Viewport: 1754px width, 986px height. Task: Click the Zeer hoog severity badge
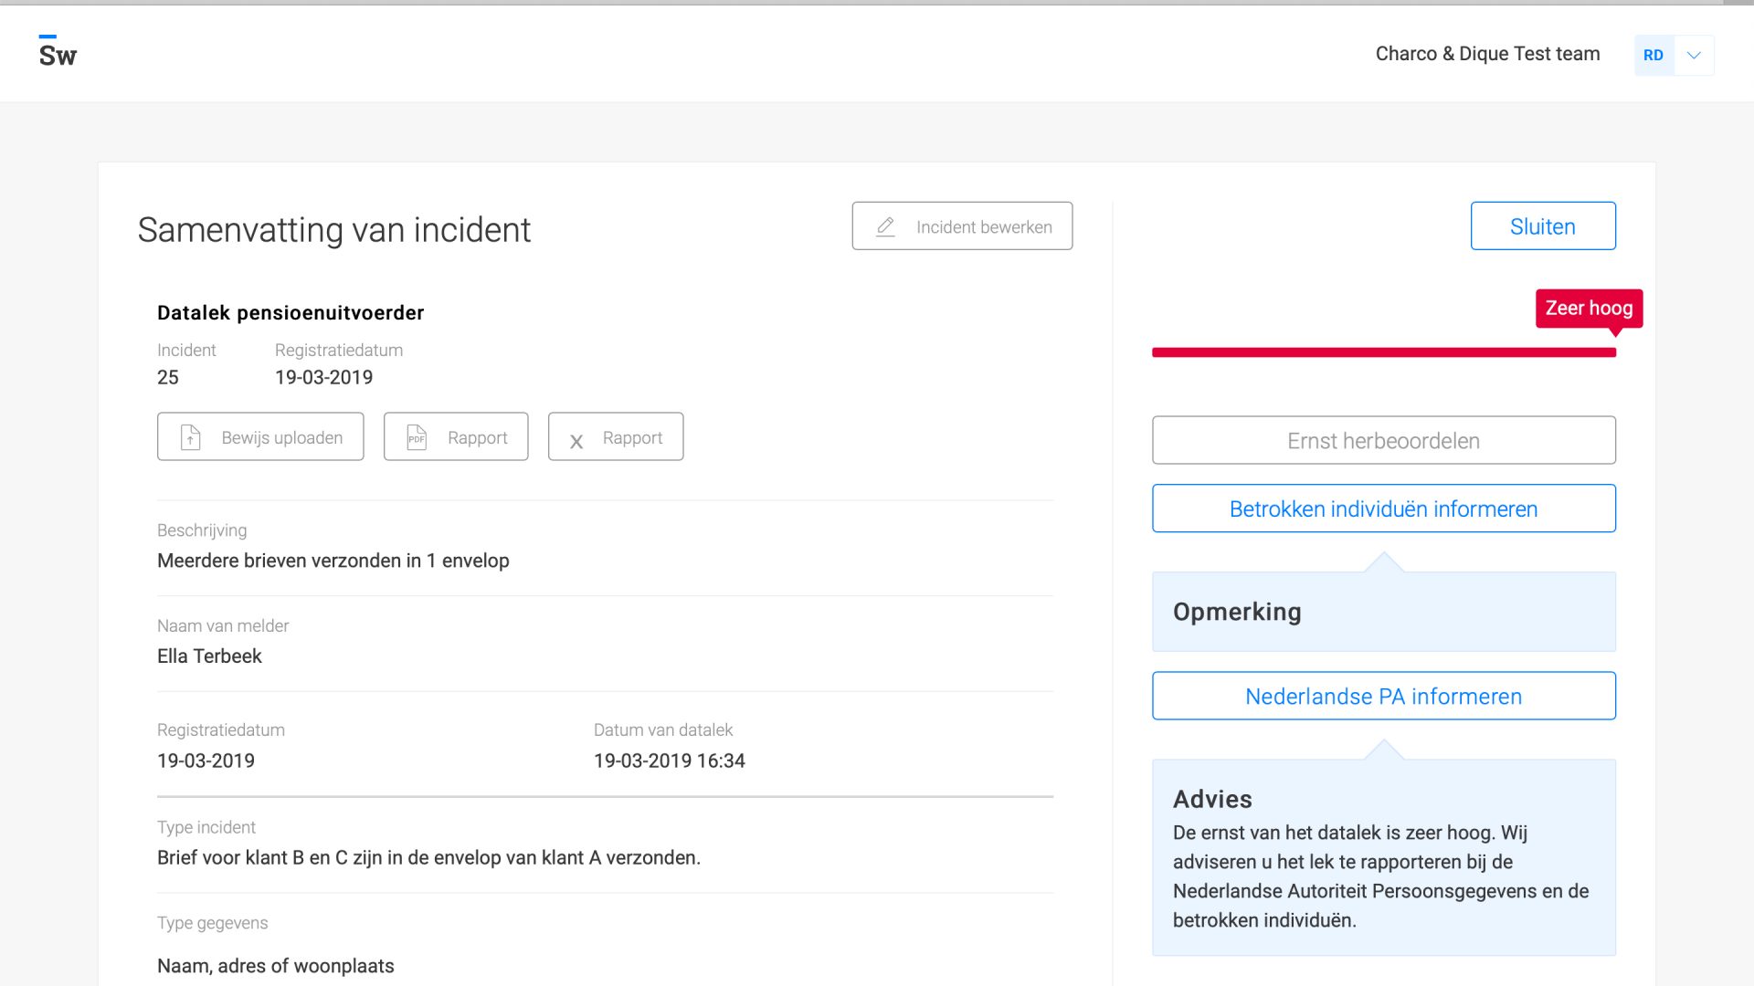(x=1588, y=308)
